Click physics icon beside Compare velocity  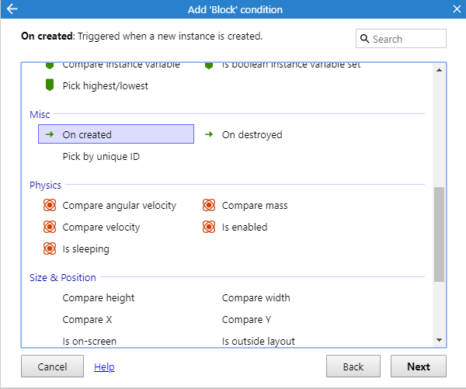point(50,227)
